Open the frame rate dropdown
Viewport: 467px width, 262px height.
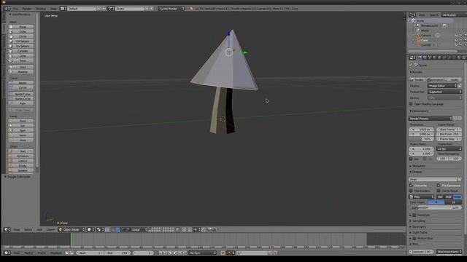[x=449, y=148]
